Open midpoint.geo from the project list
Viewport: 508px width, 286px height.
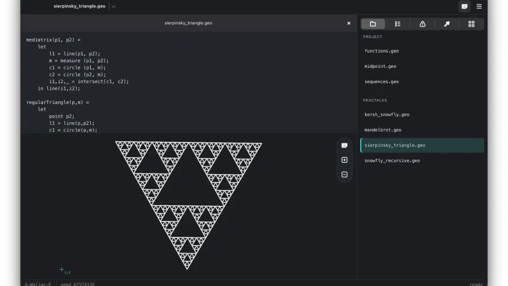(380, 66)
